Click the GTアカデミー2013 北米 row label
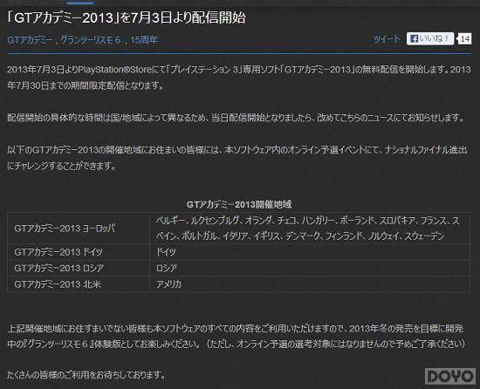 [58, 284]
